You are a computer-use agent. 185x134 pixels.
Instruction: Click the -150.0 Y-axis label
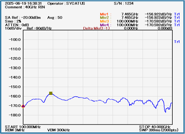click(15, 87)
